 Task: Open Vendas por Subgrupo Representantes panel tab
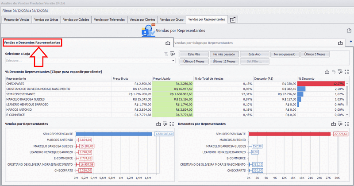[x=204, y=43]
